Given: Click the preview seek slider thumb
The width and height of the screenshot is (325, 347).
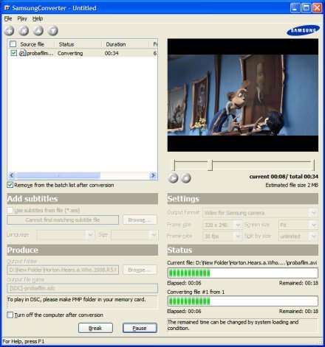Looking at the screenshot, I should click(210, 165).
